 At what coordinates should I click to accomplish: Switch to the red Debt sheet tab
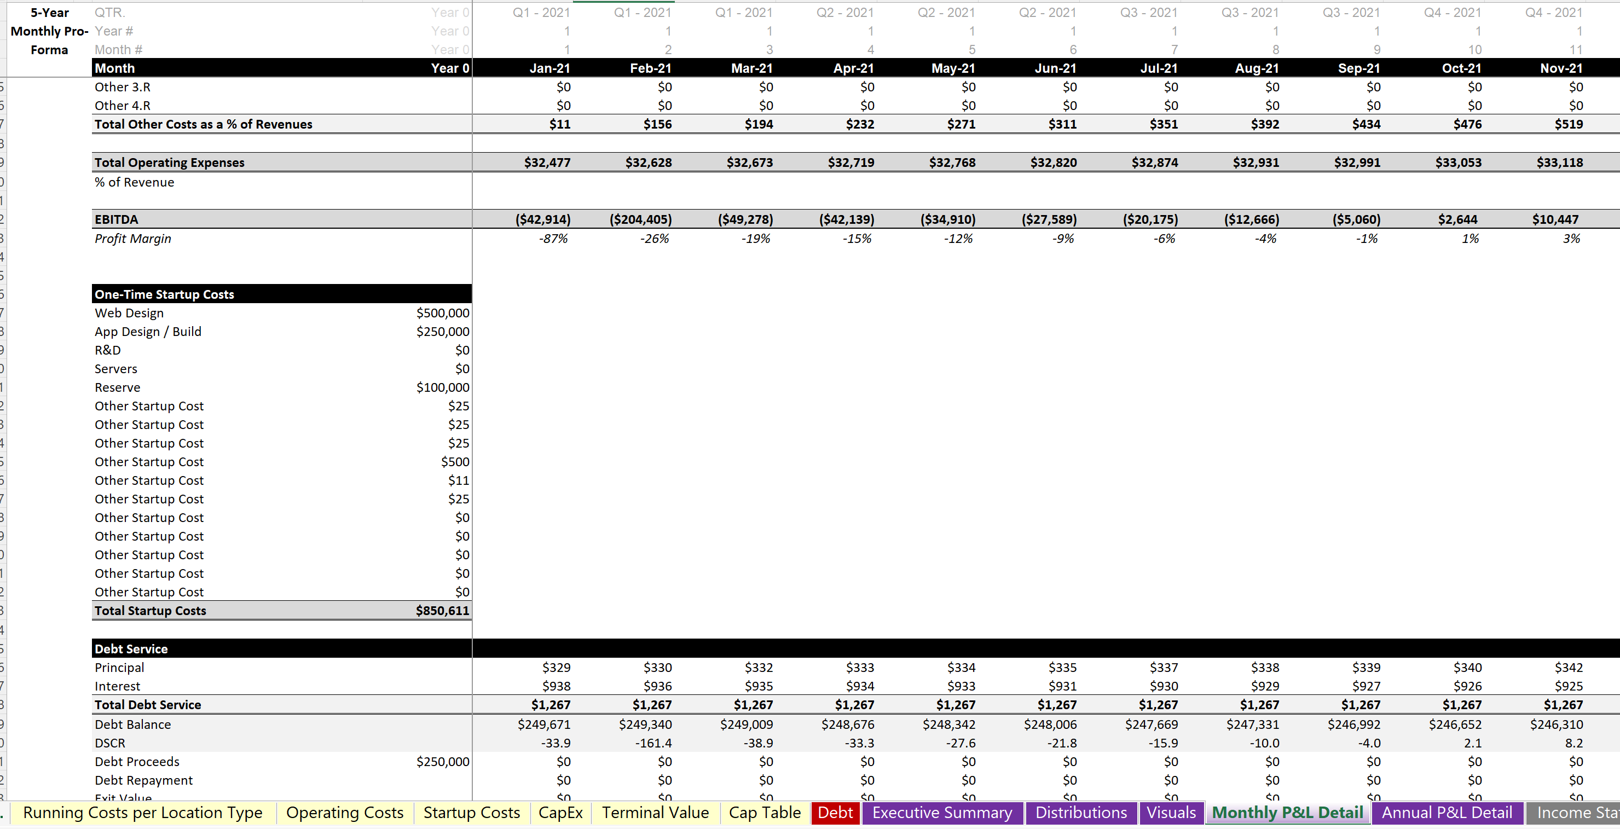coord(835,813)
